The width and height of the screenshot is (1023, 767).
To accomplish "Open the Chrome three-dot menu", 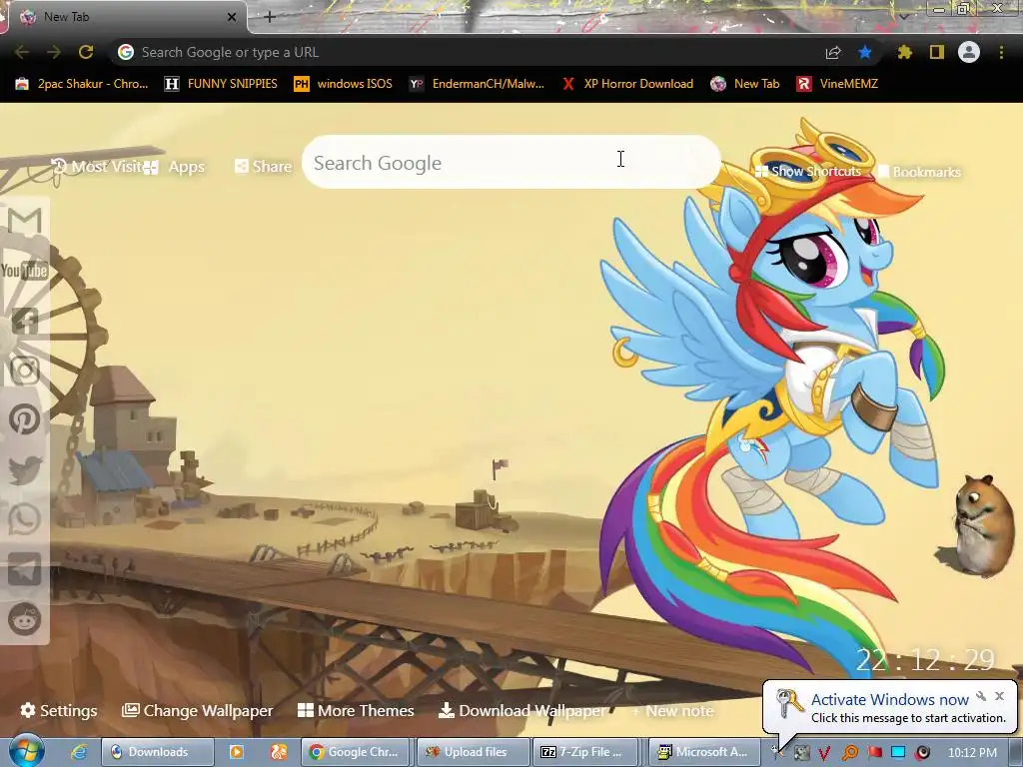I will coord(1001,52).
